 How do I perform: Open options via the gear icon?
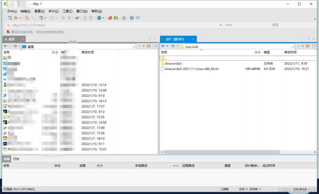tap(124, 18)
